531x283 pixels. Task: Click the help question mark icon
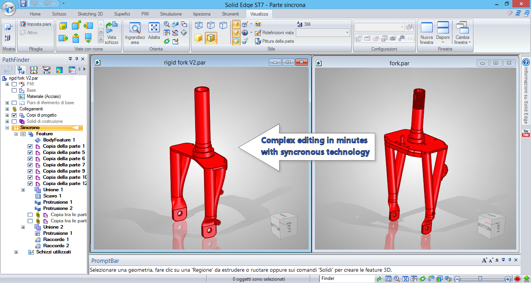[526, 62]
